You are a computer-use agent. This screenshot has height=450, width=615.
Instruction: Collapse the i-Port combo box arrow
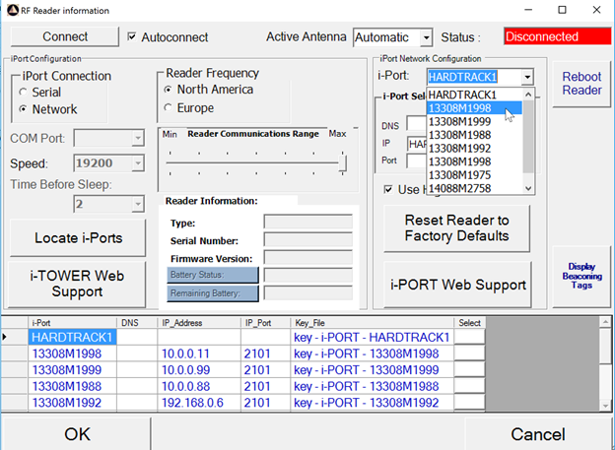pos(527,77)
